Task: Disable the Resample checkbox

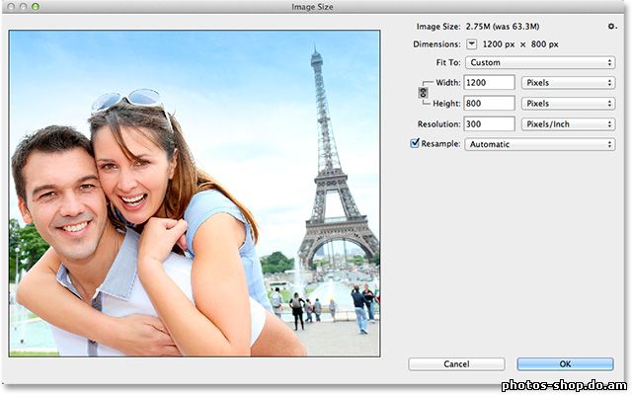Action: pos(415,143)
